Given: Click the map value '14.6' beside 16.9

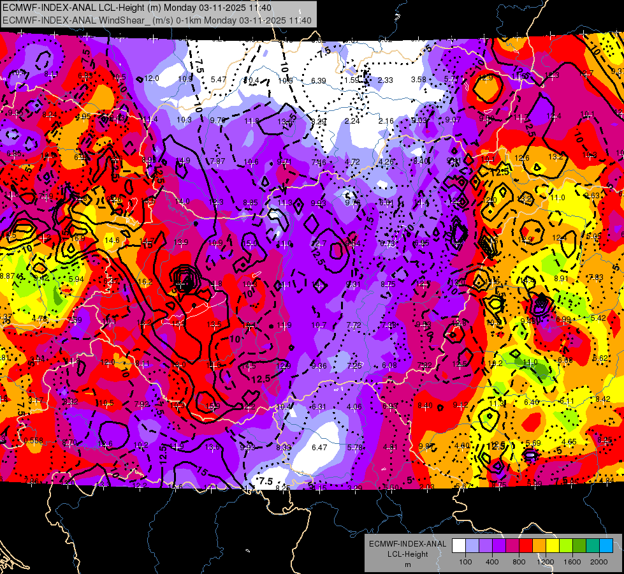Looking at the screenshot, I should pos(112,240).
